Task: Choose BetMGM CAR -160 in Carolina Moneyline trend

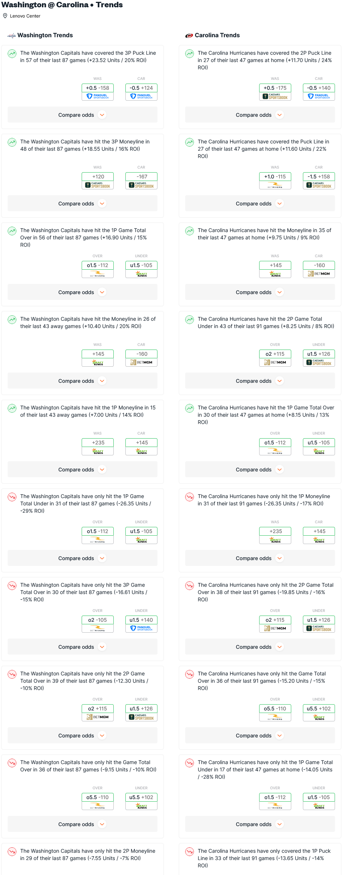Action: tap(319, 269)
